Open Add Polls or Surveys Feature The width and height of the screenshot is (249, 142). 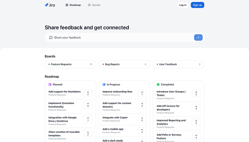coord(169,137)
